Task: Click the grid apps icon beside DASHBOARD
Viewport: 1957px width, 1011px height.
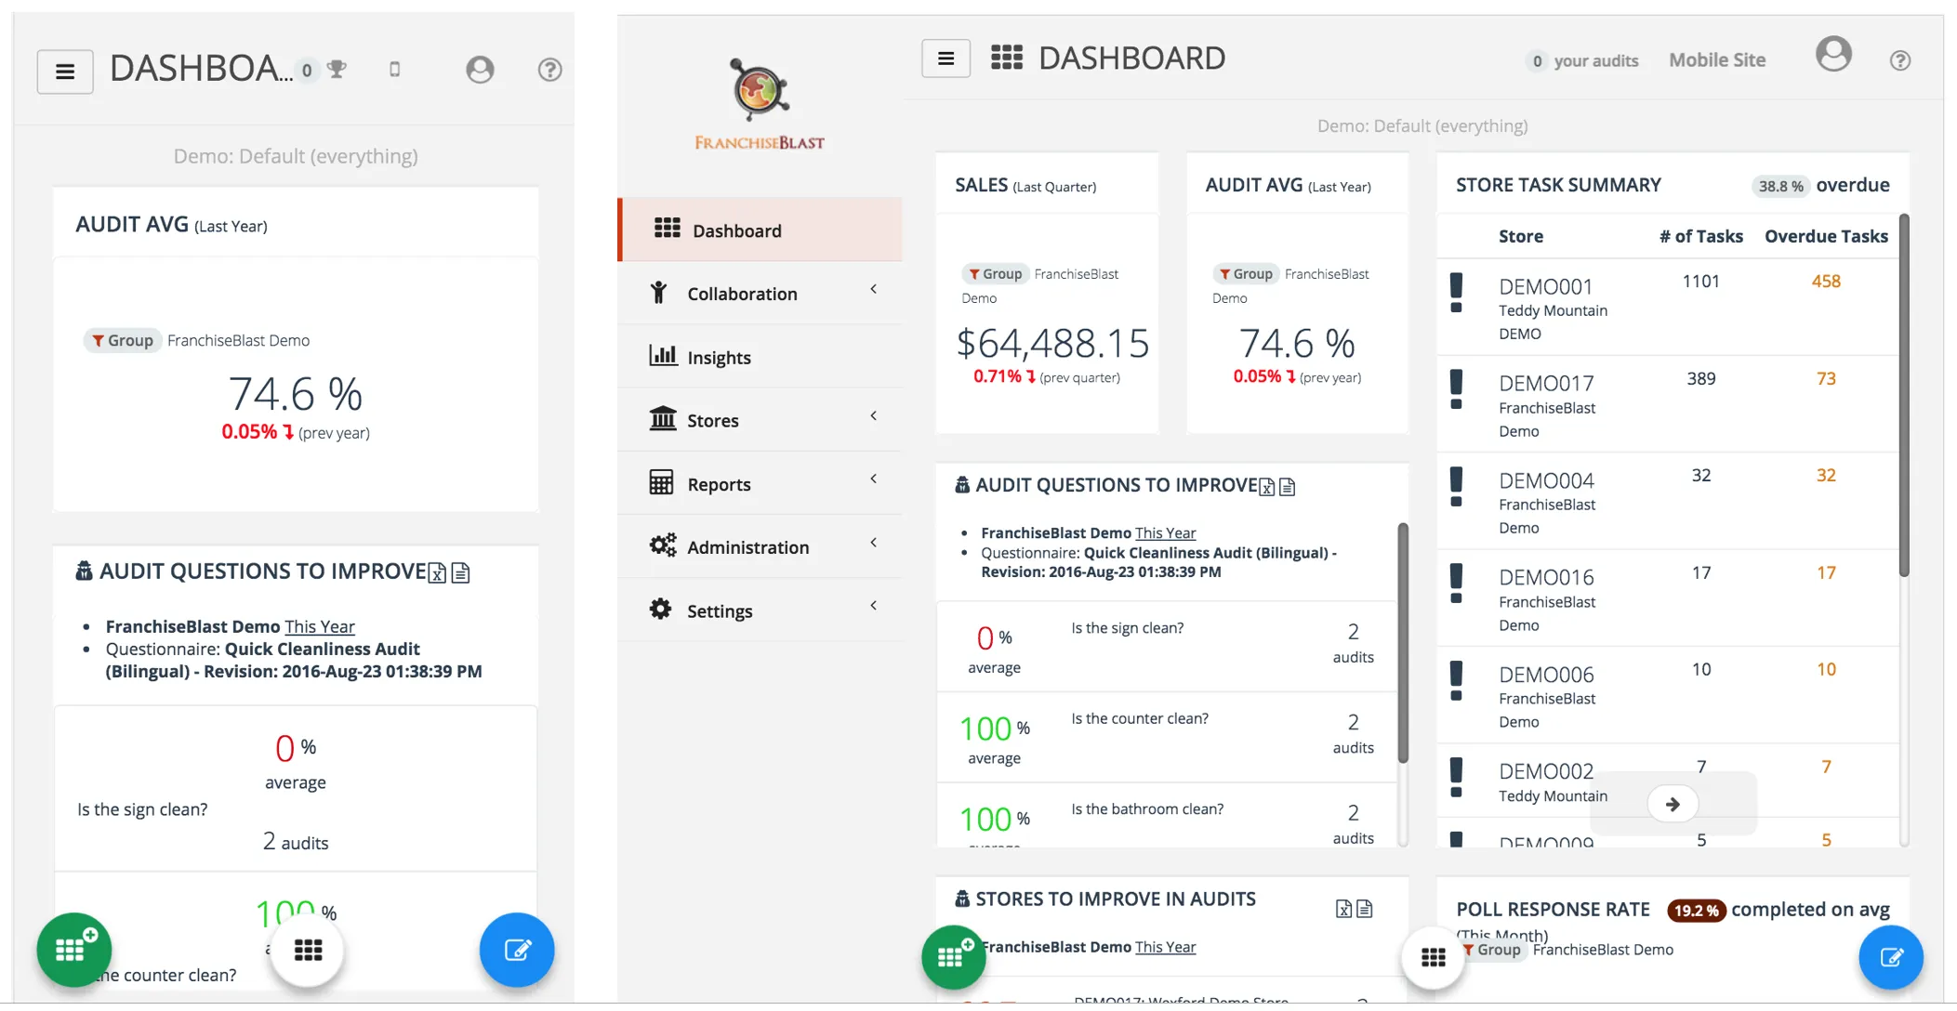Action: [x=1006, y=57]
